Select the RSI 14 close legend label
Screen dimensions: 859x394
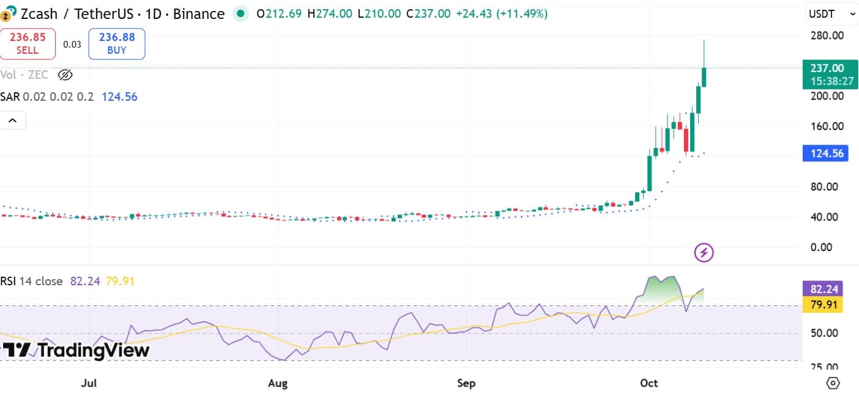click(x=32, y=281)
